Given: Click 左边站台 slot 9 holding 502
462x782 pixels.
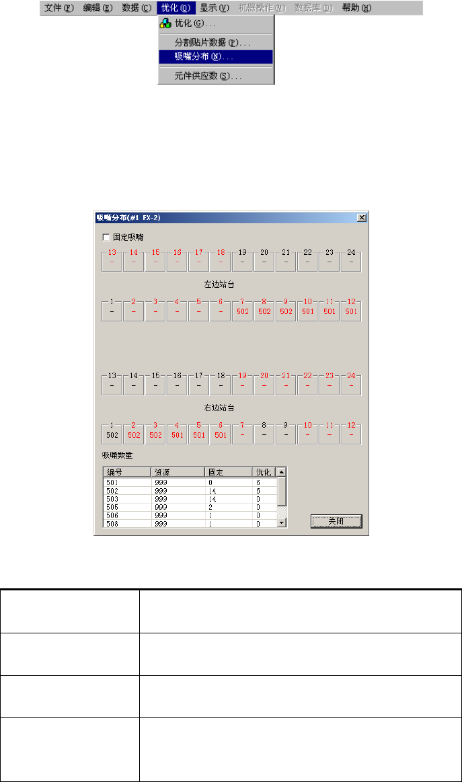Looking at the screenshot, I should coord(286,310).
